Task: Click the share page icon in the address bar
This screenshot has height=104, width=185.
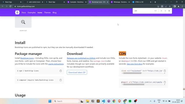Action: click(166, 6)
